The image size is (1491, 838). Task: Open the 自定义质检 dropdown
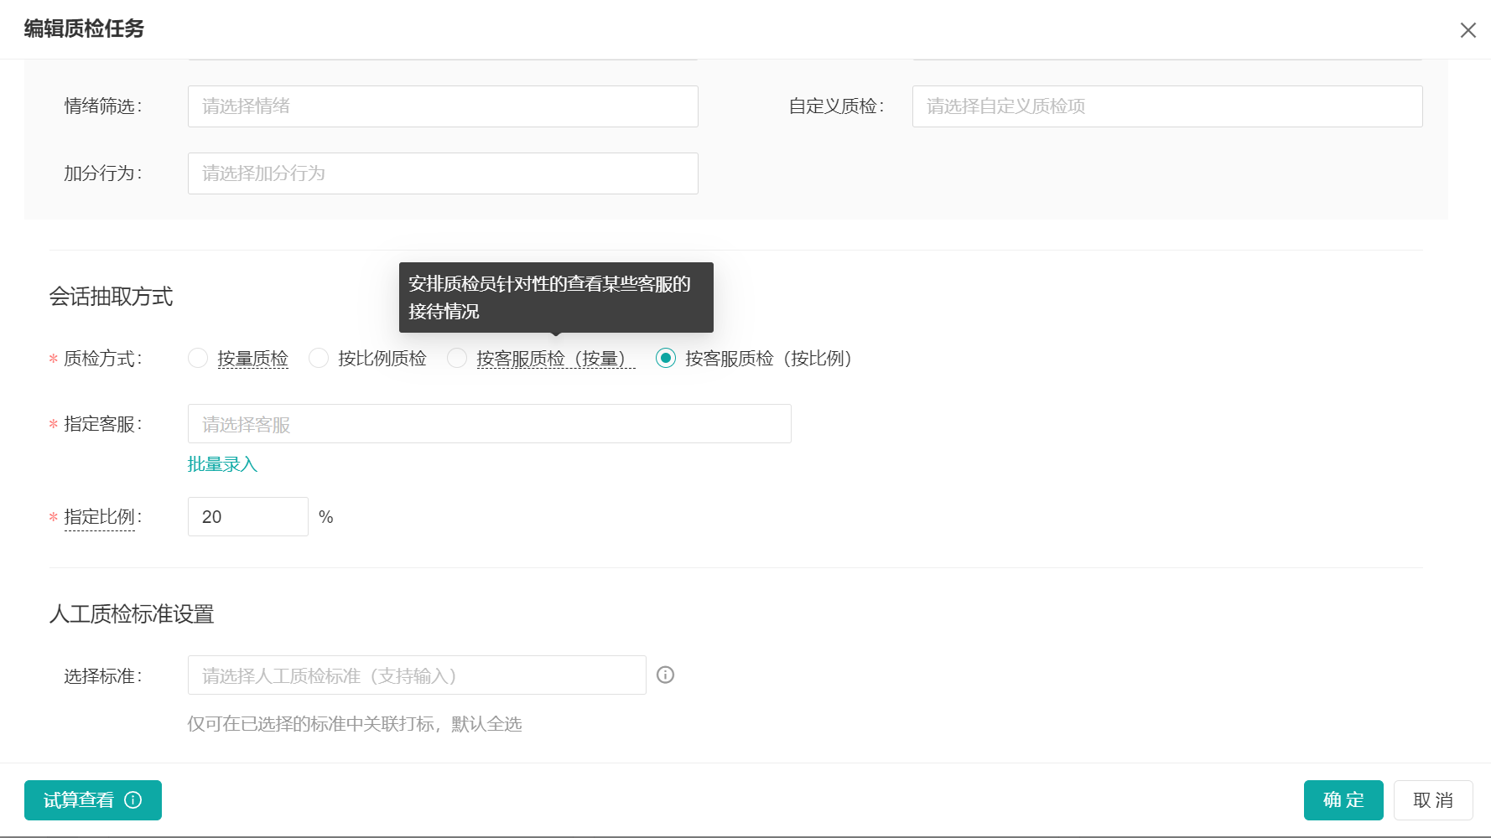click(1167, 106)
